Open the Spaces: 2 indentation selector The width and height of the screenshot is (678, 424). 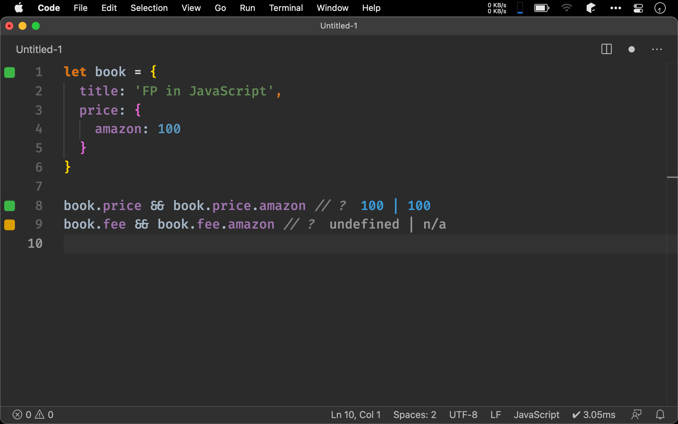[414, 414]
